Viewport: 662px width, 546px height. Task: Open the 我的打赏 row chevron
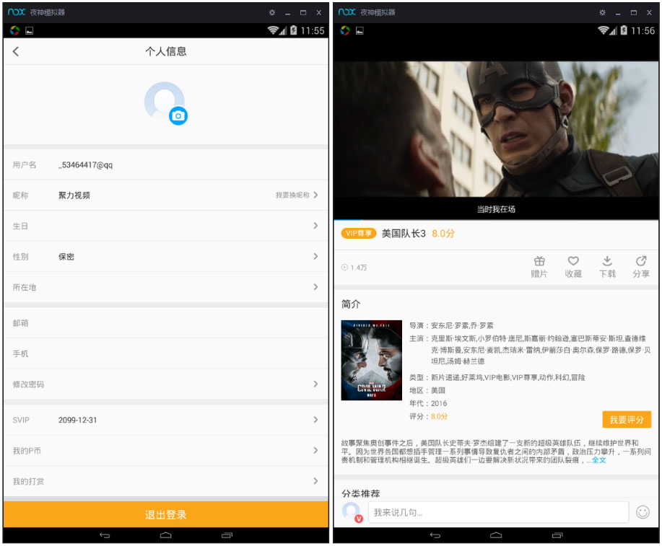tap(315, 481)
